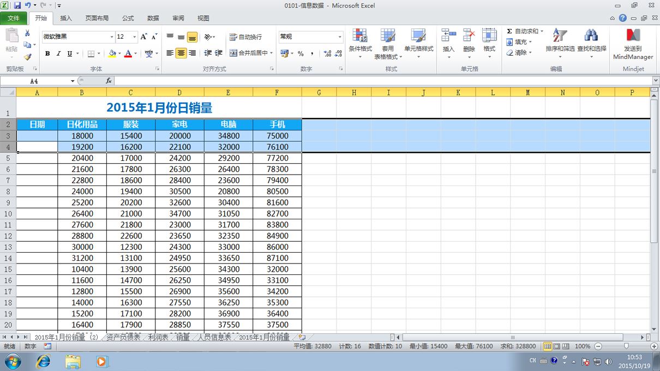Apply comma style number format
This screenshot has height=371, width=660.
click(311, 53)
